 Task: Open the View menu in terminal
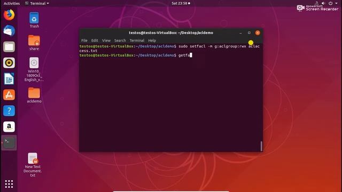click(106, 41)
